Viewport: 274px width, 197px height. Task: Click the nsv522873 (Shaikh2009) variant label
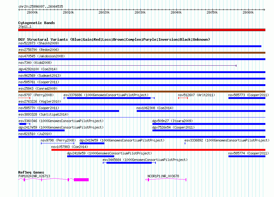(x=39, y=43)
